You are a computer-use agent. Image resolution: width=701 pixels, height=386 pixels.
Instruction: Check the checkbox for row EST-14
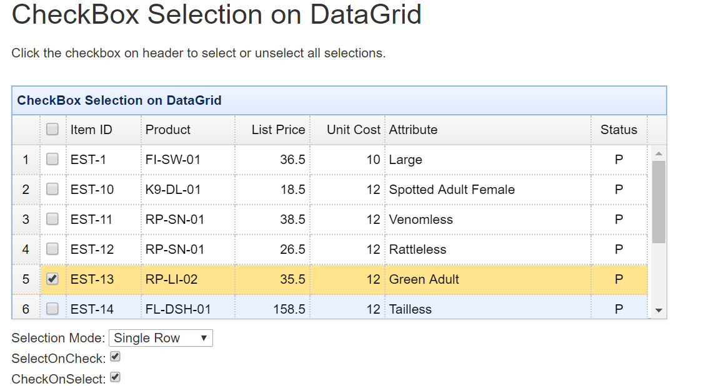point(52,308)
